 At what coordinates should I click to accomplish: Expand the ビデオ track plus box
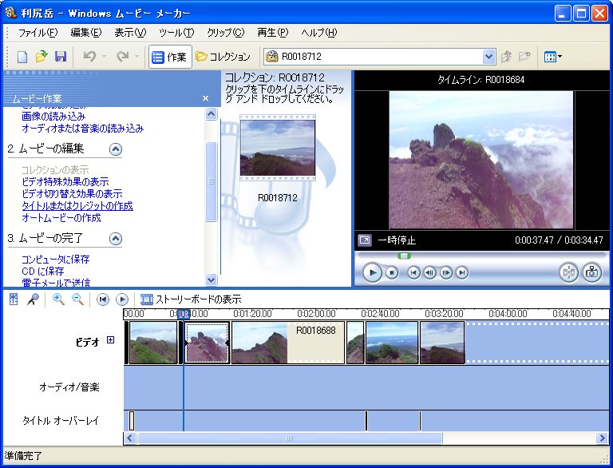click(111, 340)
